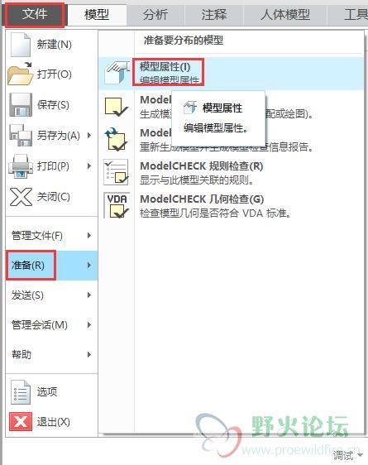The width and height of the screenshot is (368, 465).
Task: Click the Open (打开) folder icon
Action: tap(20, 74)
